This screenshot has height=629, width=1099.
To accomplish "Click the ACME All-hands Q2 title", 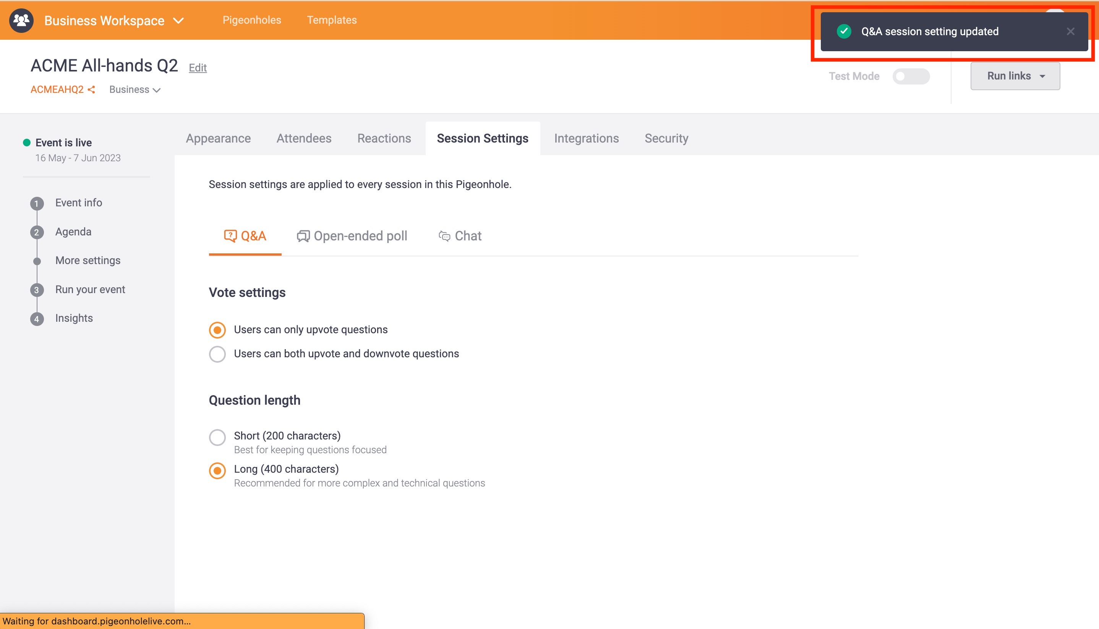I will pyautogui.click(x=104, y=66).
